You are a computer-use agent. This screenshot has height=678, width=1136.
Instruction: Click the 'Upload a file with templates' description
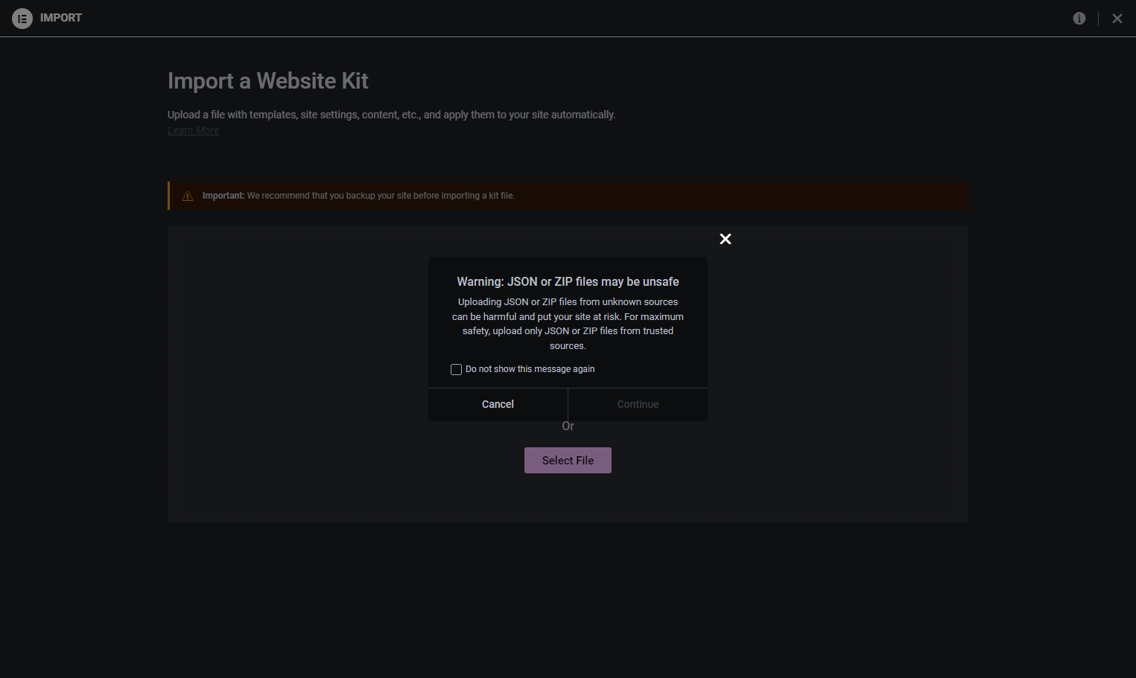(391, 115)
